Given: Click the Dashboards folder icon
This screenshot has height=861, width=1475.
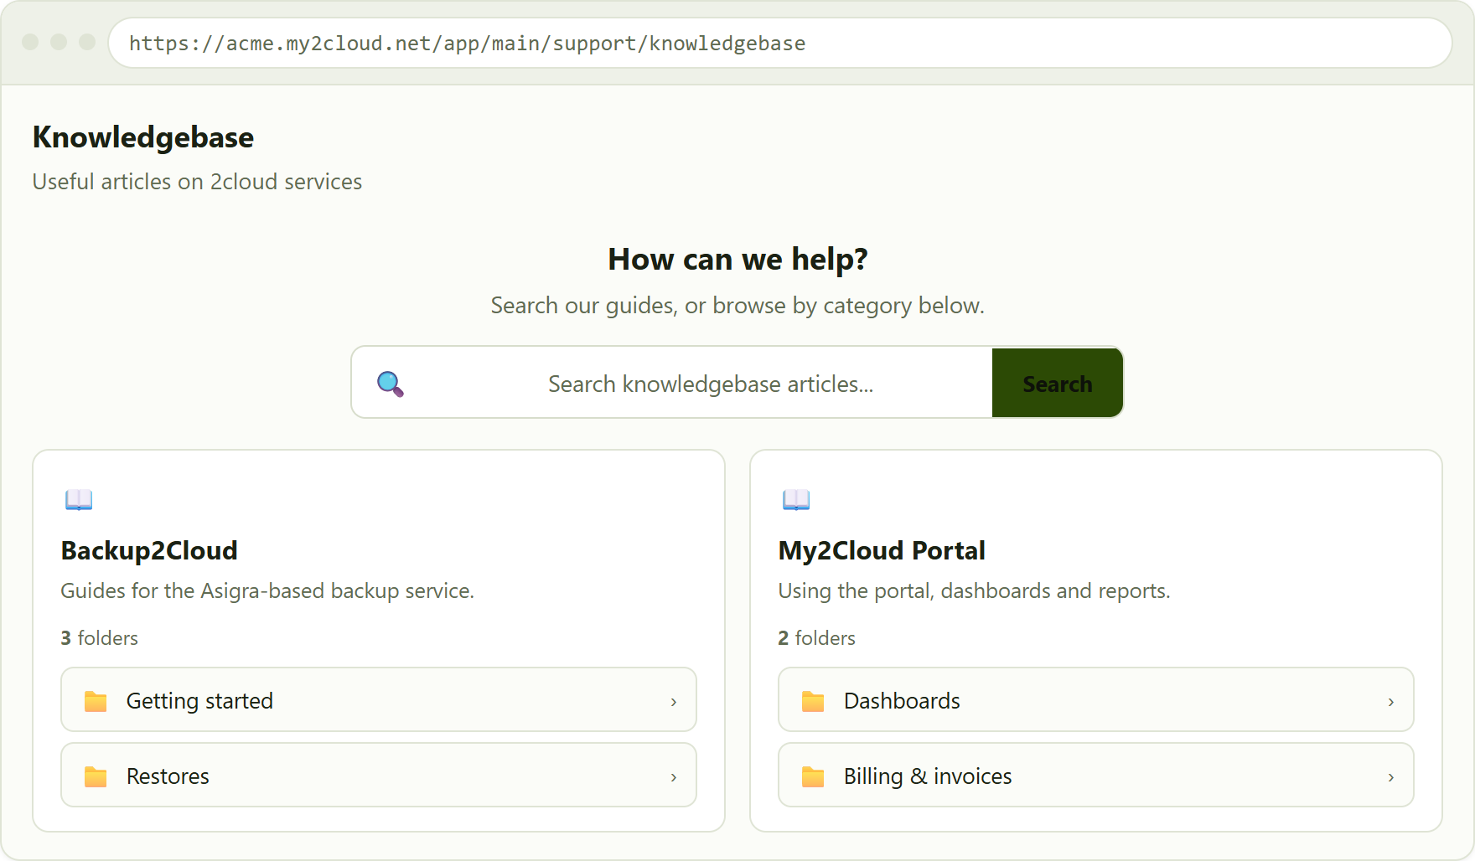Looking at the screenshot, I should coord(814,701).
